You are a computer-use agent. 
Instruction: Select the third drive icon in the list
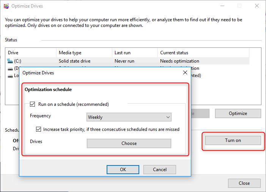click(x=10, y=76)
